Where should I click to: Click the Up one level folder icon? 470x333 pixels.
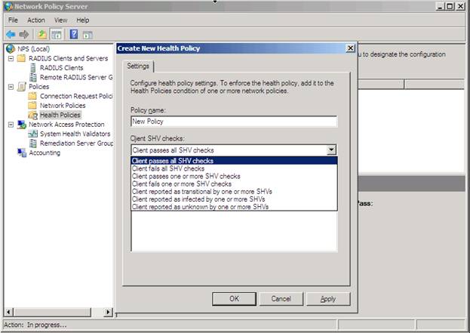click(44, 34)
